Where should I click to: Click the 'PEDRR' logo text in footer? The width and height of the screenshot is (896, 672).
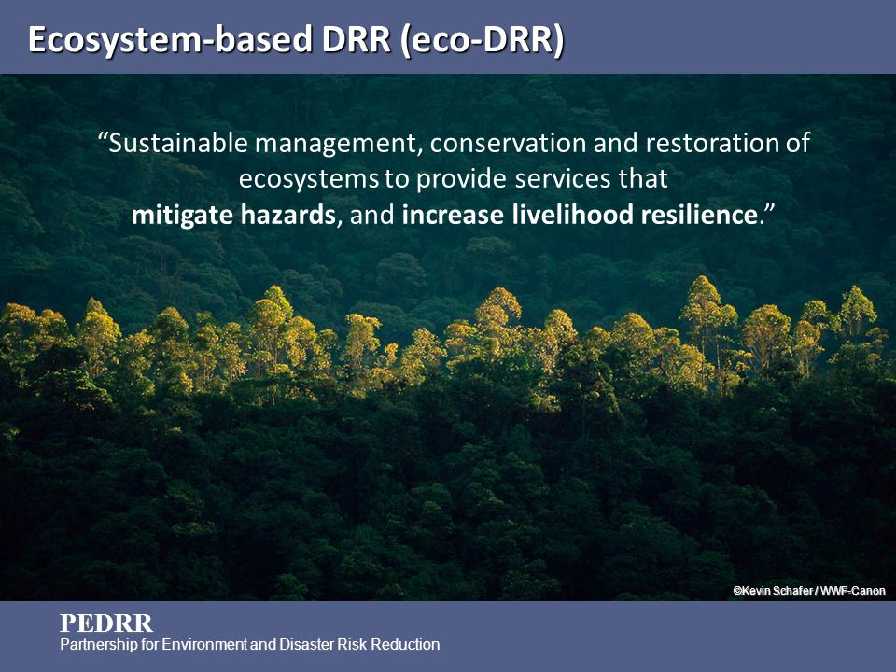(x=106, y=623)
